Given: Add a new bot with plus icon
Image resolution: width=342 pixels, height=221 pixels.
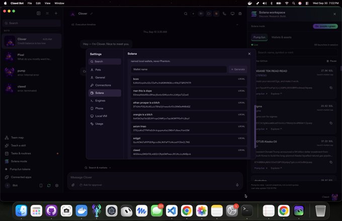Looking at the screenshot, I should 56,13.
